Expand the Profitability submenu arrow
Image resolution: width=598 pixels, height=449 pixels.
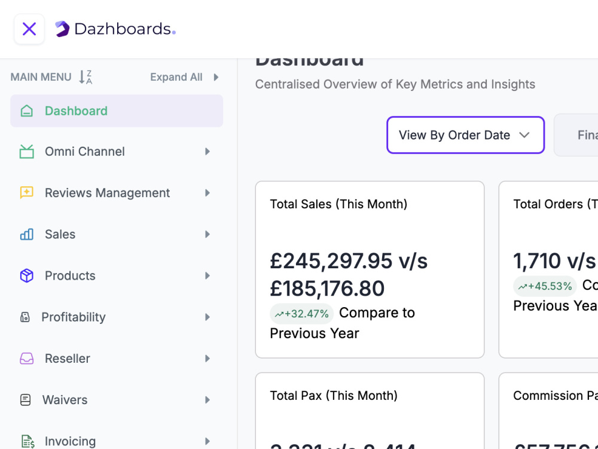[208, 317]
